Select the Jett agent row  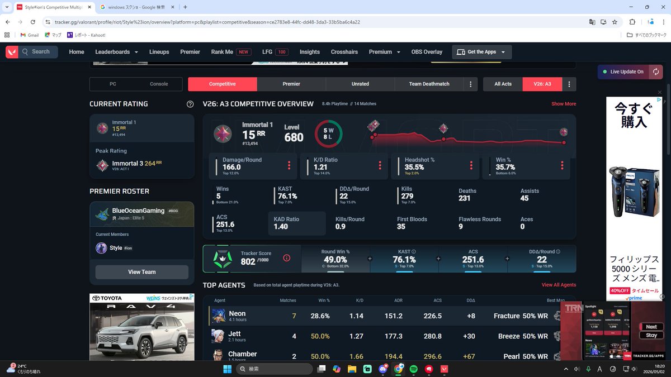389,336
